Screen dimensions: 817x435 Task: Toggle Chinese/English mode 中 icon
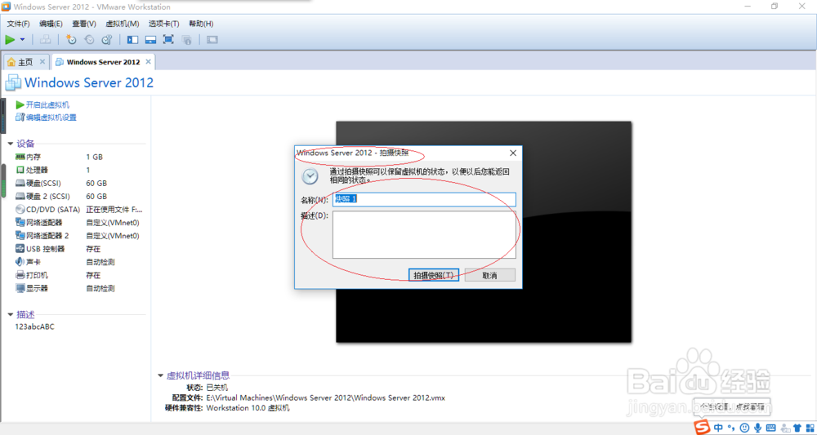pos(718,428)
